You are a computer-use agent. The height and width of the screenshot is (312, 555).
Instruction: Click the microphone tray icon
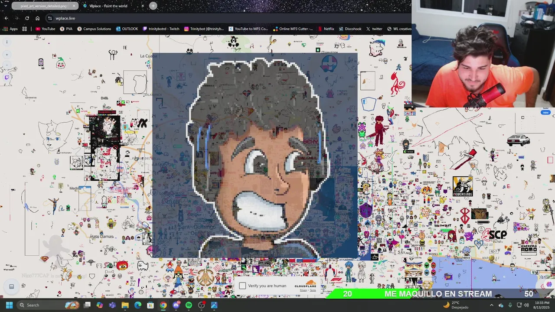pos(510,305)
